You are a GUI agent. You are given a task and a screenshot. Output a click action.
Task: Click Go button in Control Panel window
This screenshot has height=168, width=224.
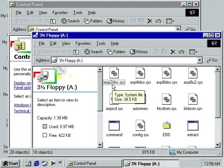(190, 29)
